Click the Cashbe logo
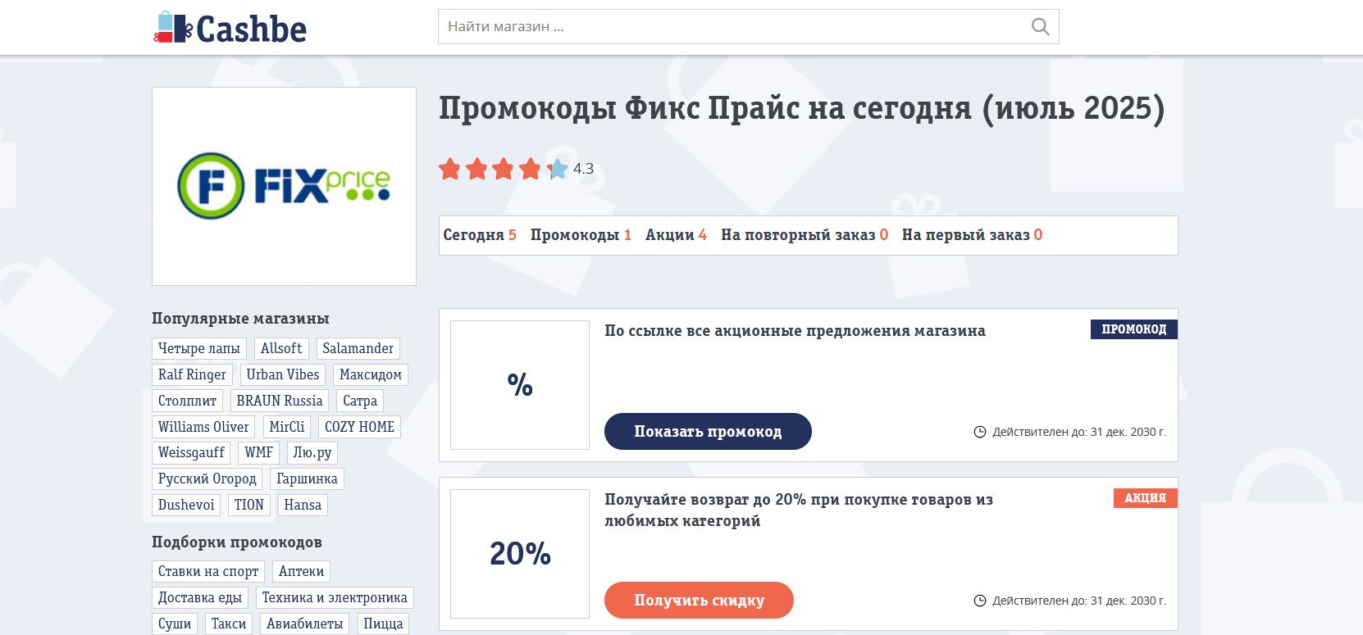Screen dimensions: 1363x635 point(230,28)
